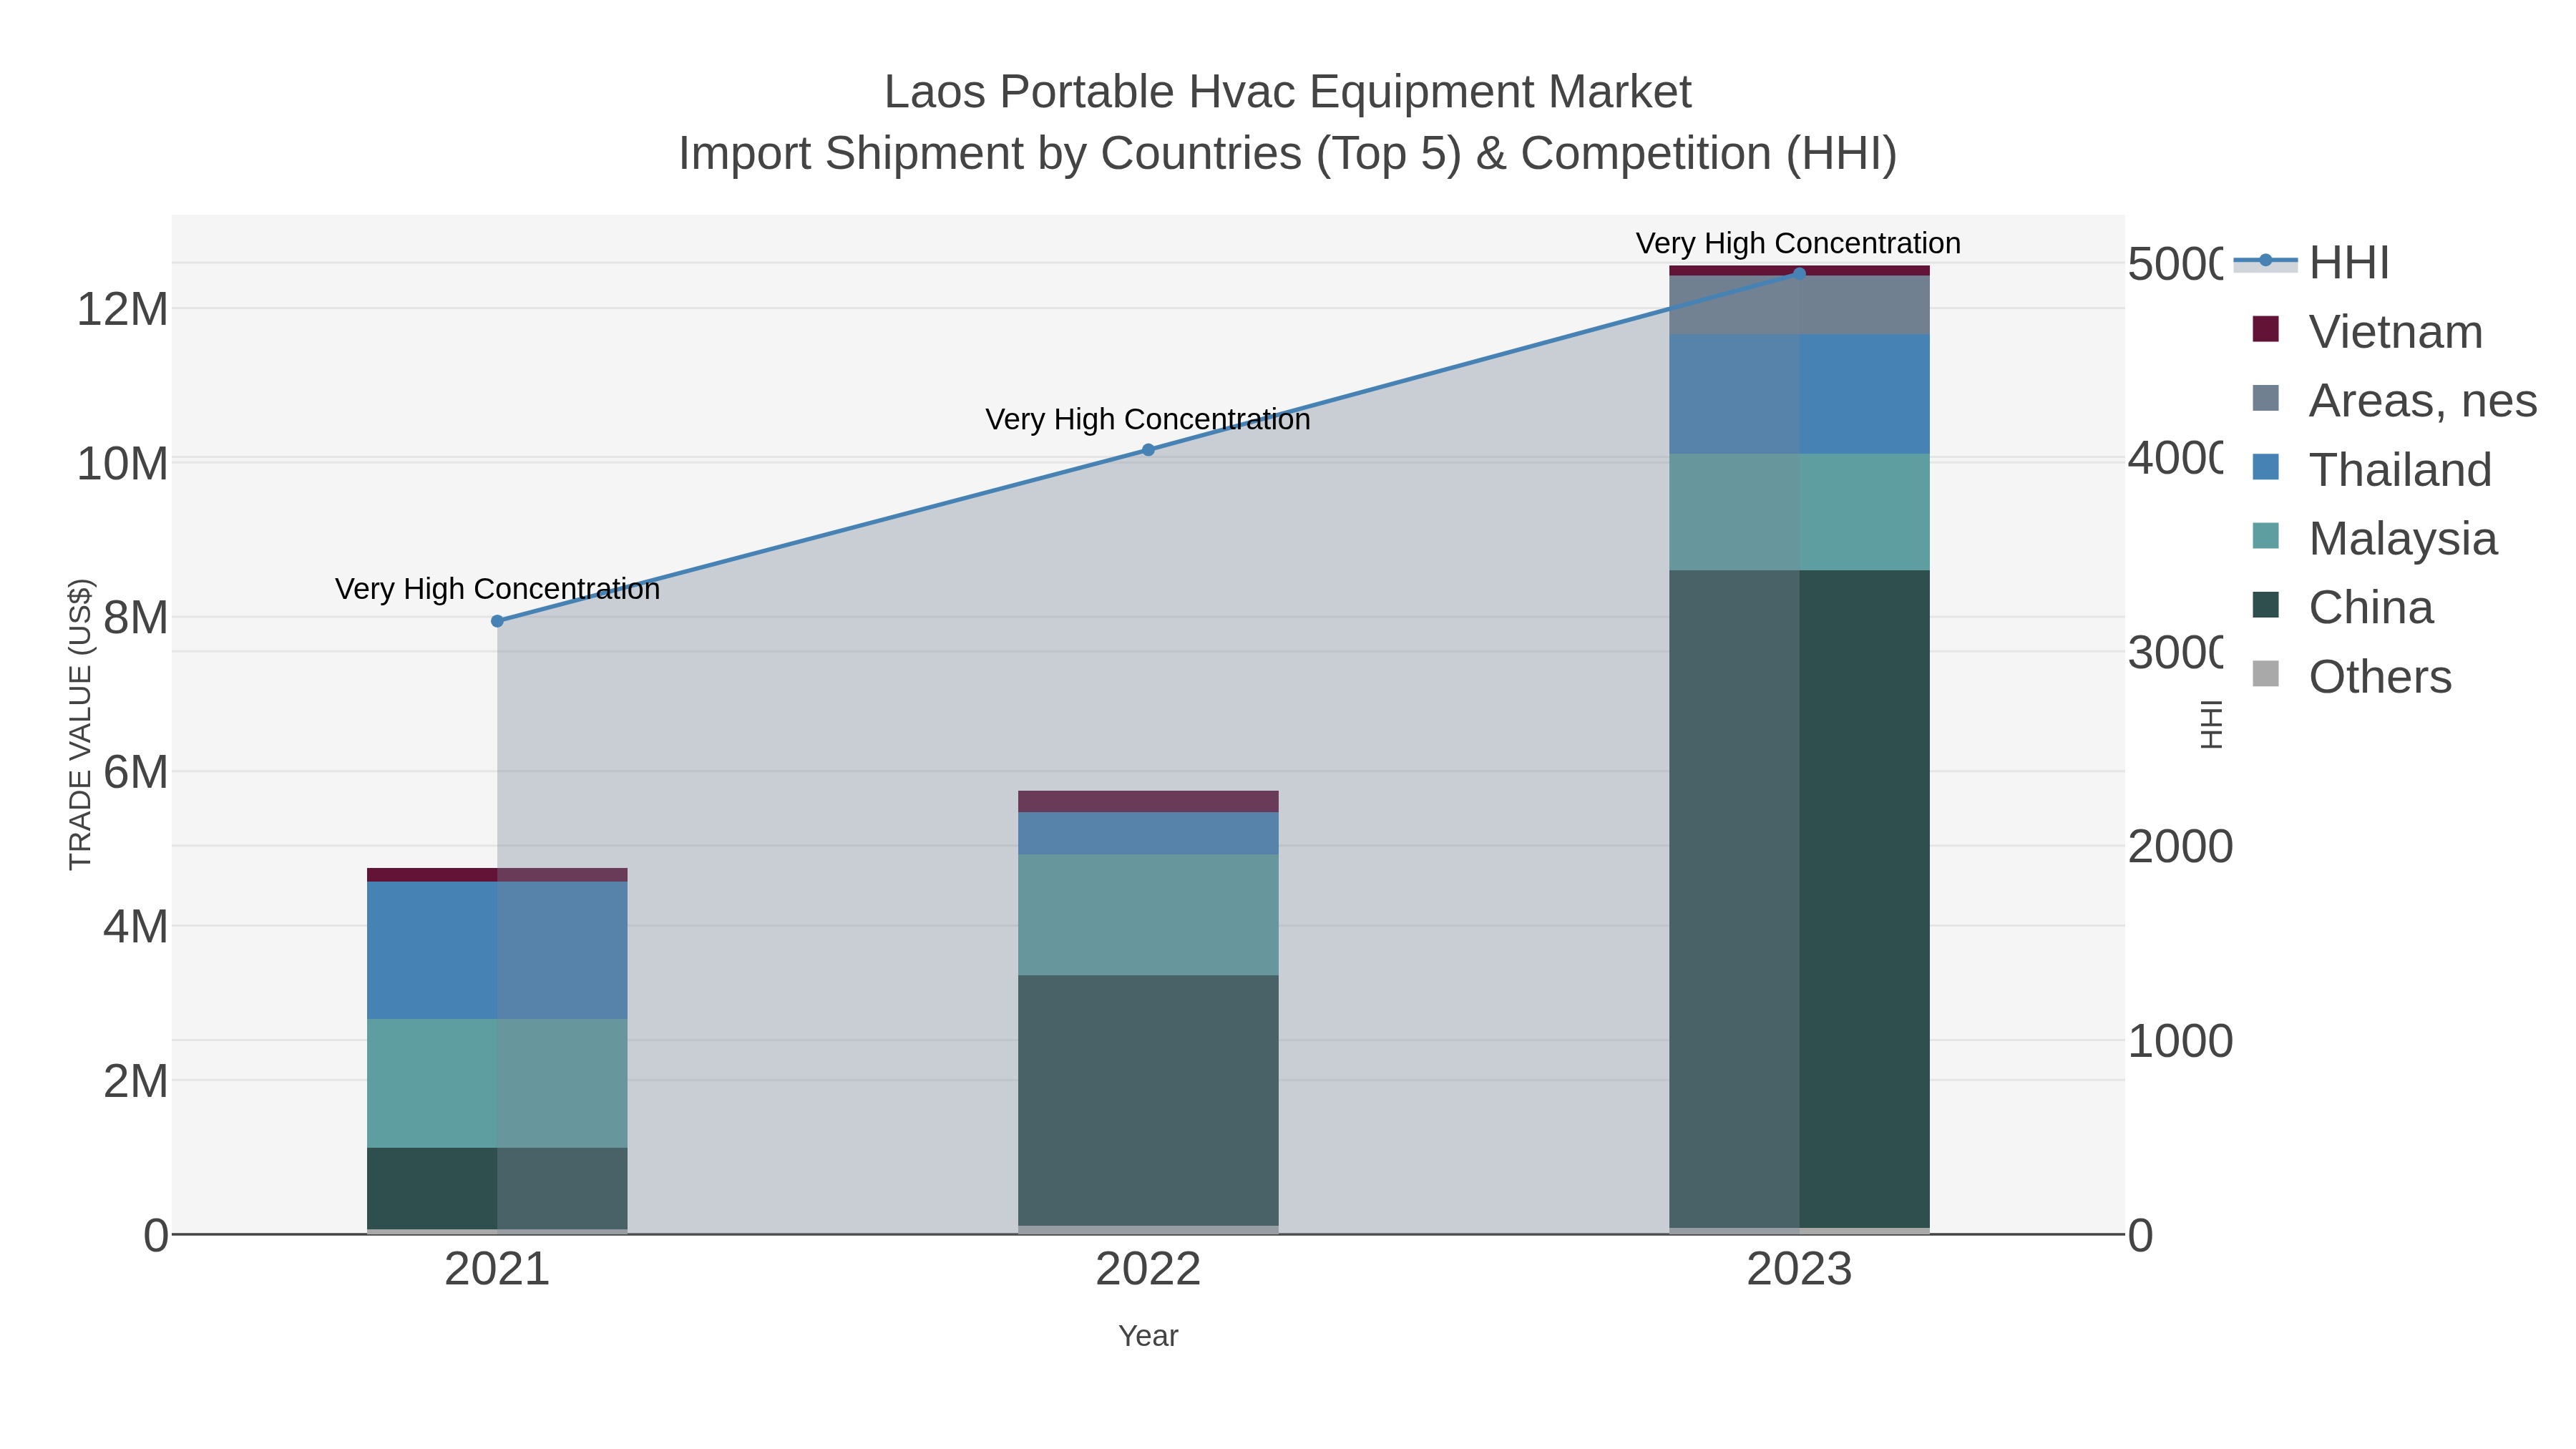Click the 2021 Very High Concentration annotation
2576x1449 pixels.
pos(497,589)
